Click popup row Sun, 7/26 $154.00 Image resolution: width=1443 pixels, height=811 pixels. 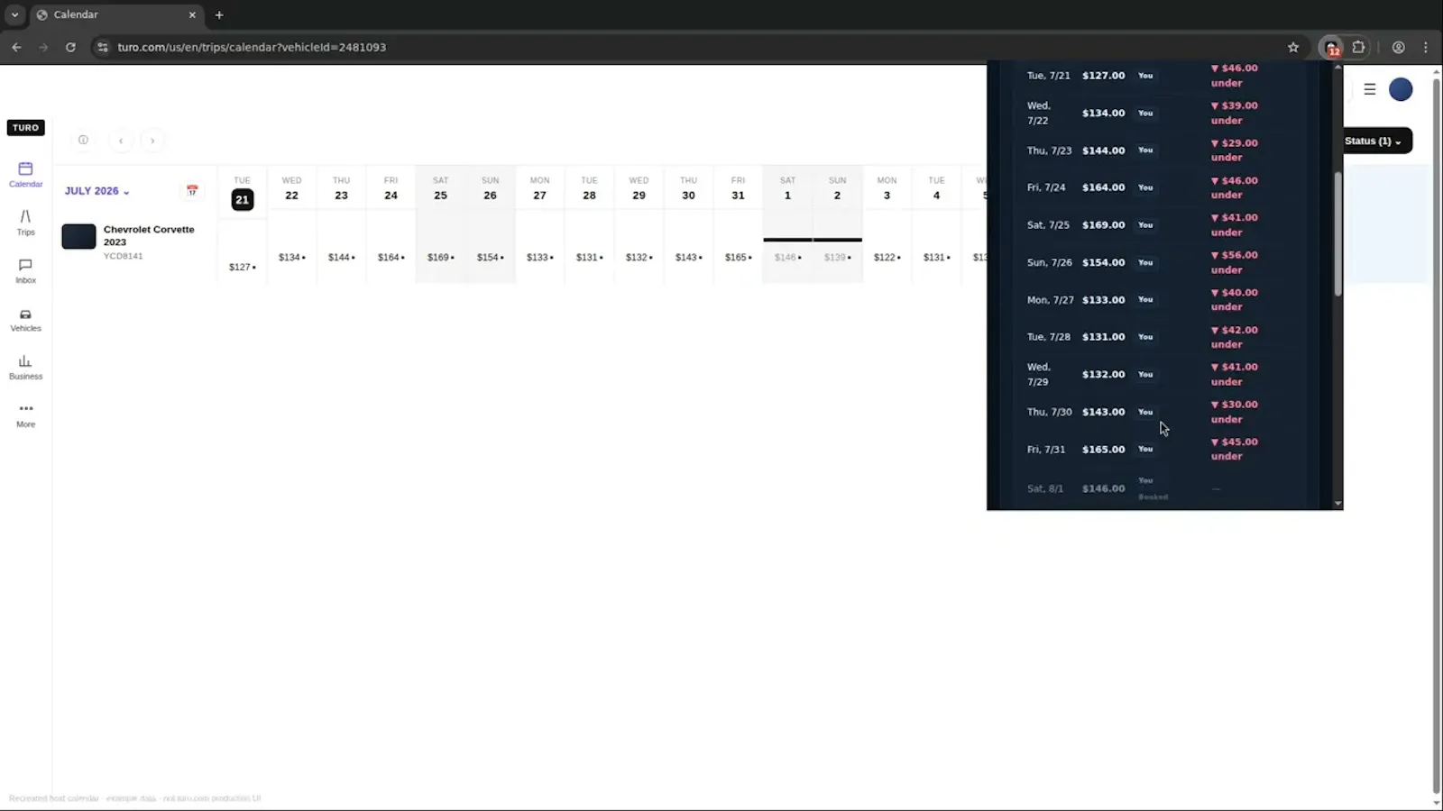(1160, 262)
